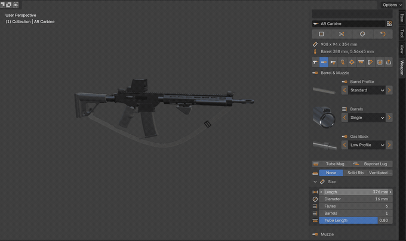The width and height of the screenshot is (406, 241).
Task: Click the rib icon left of None
Action: pos(315,173)
